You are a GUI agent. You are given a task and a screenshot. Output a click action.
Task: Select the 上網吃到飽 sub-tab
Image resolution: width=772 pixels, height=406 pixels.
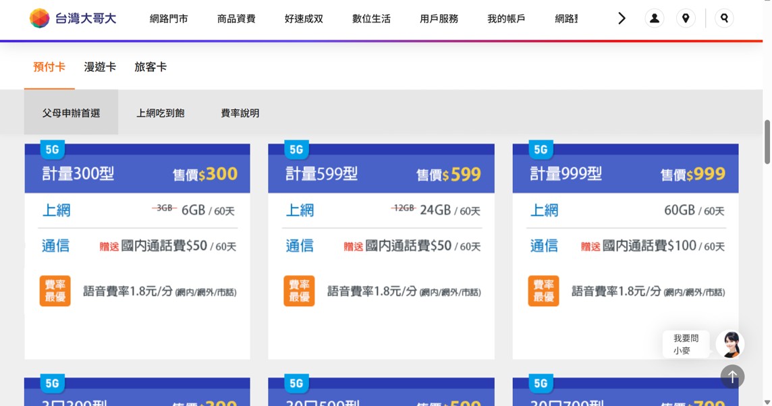[x=160, y=113]
